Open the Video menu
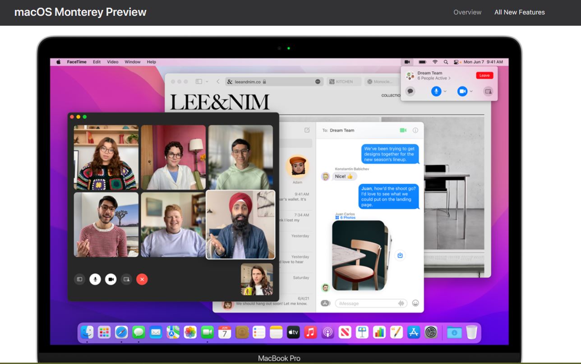Viewport: 581px width, 364px height. (113, 62)
